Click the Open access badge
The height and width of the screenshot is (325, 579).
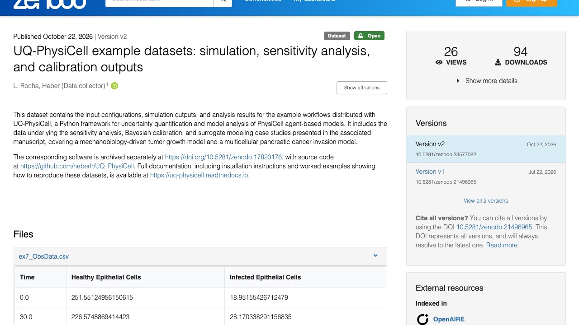click(x=369, y=36)
